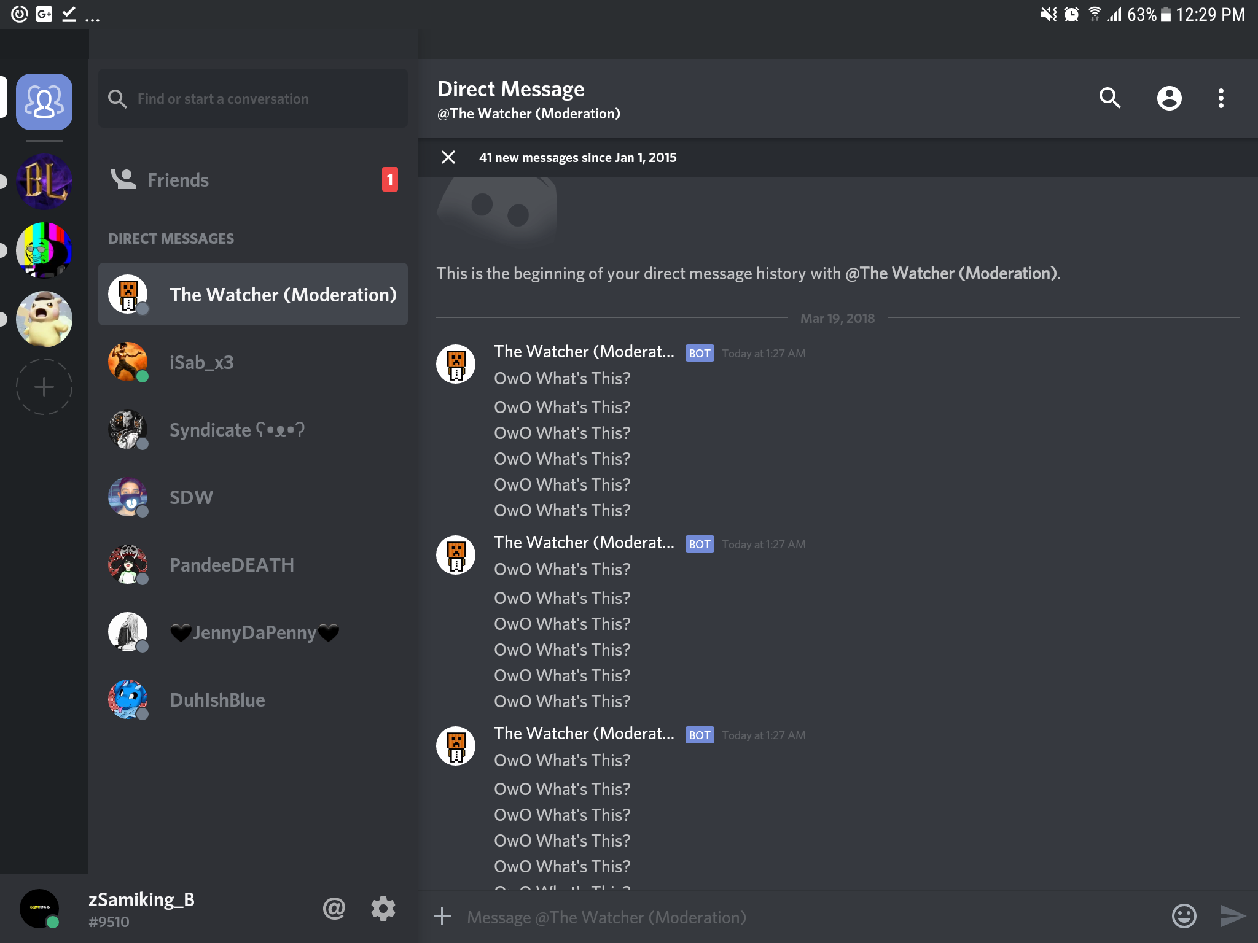Click the magnifier in conversation search box

[117, 99]
